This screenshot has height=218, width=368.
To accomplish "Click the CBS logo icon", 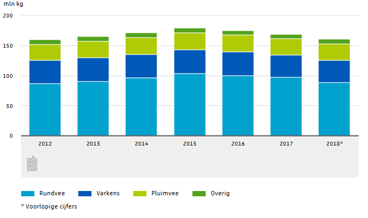I will [x=32, y=163].
